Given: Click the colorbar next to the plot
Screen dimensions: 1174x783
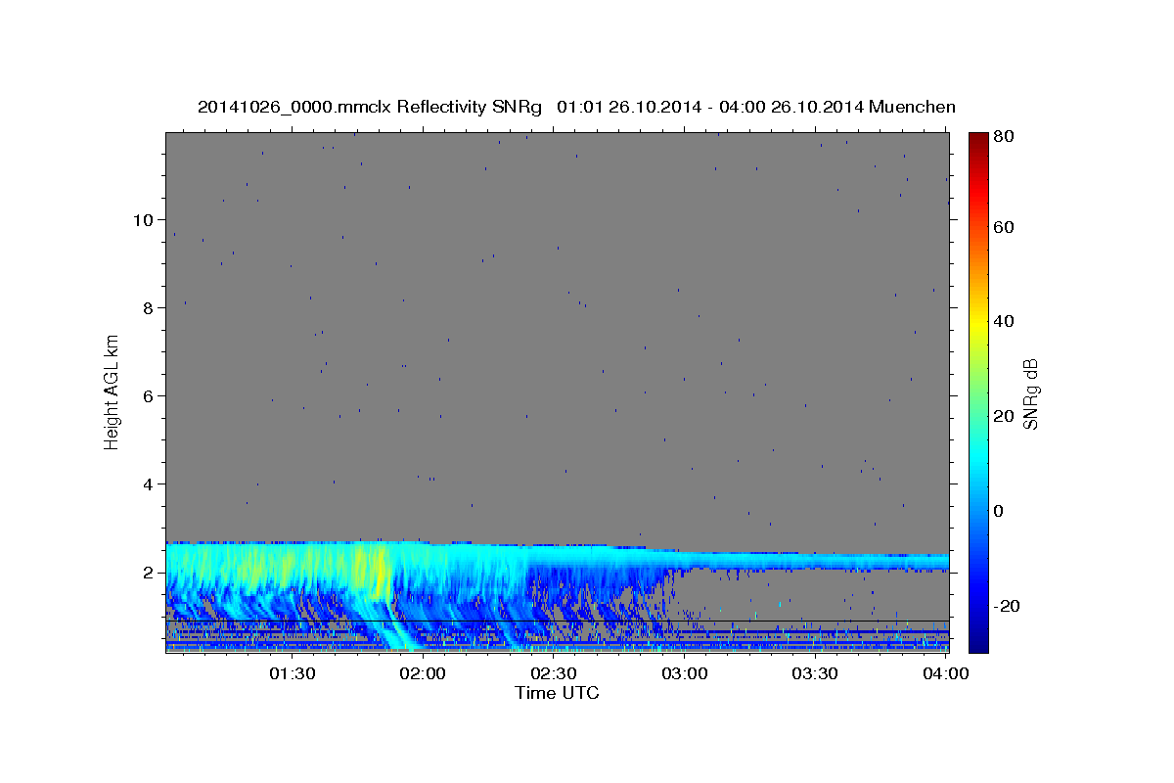Looking at the screenshot, I should (980, 392).
